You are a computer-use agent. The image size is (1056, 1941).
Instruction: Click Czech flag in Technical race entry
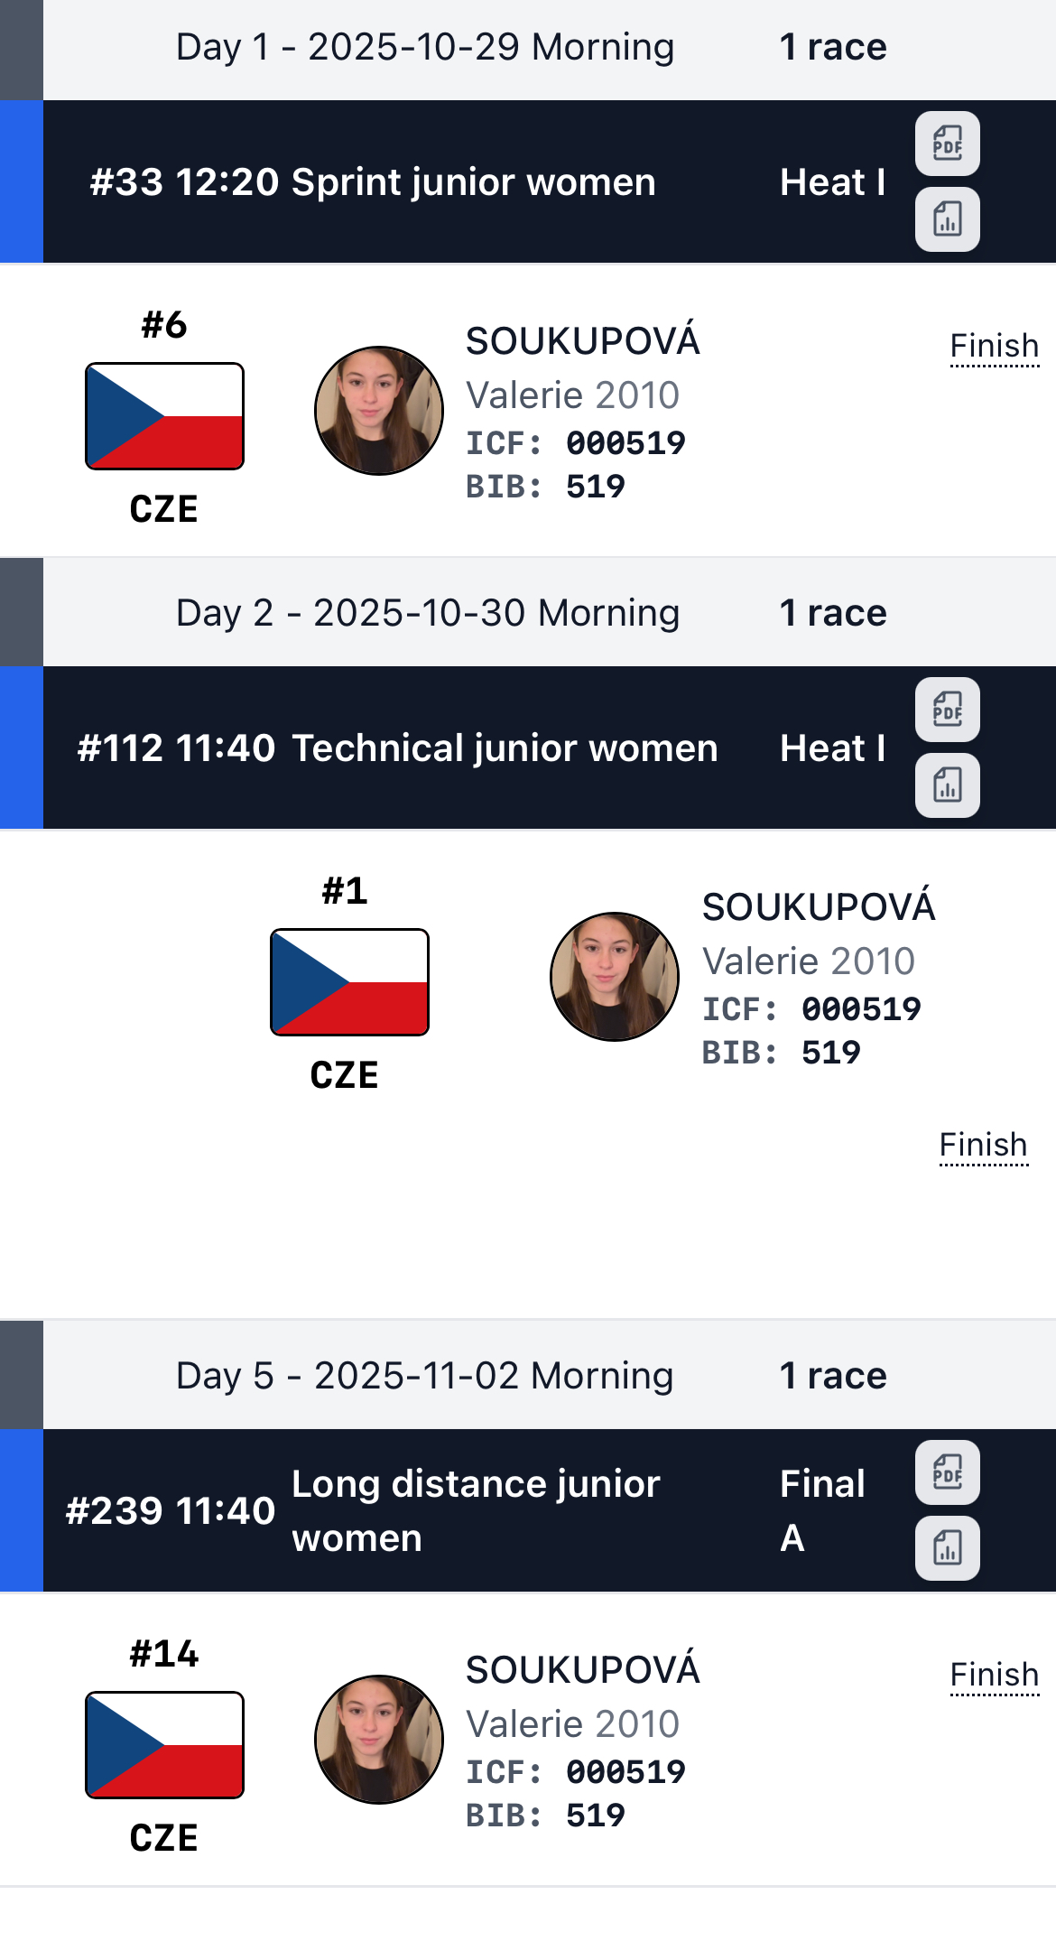[349, 982]
